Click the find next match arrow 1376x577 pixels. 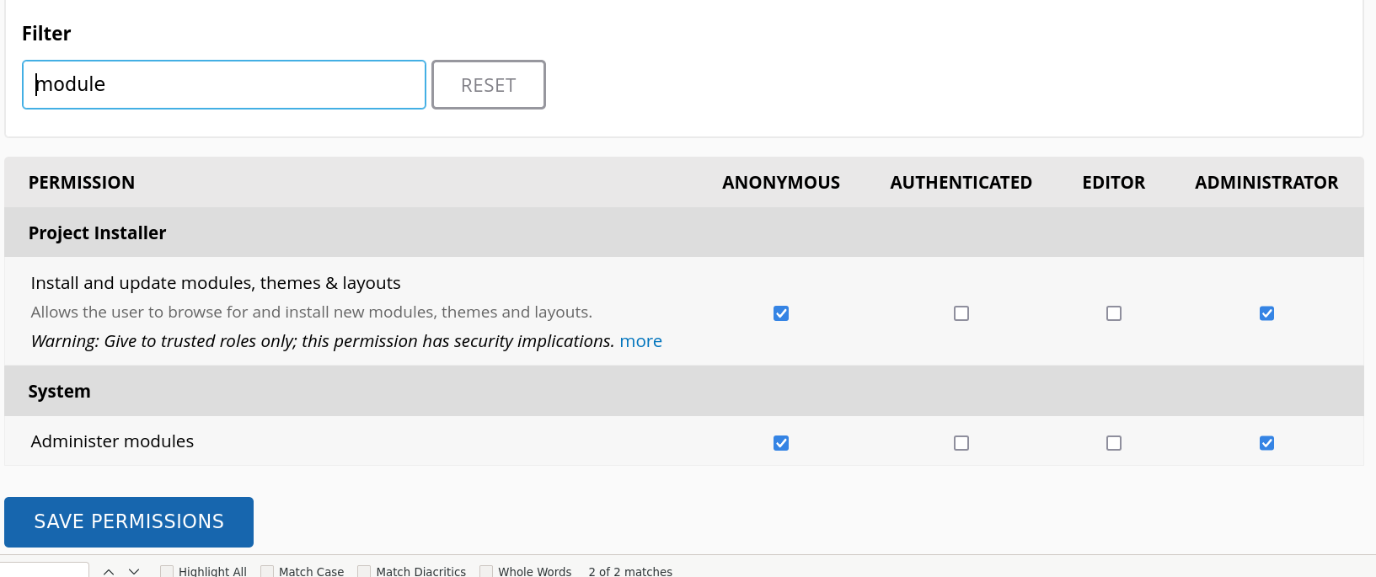[134, 571]
